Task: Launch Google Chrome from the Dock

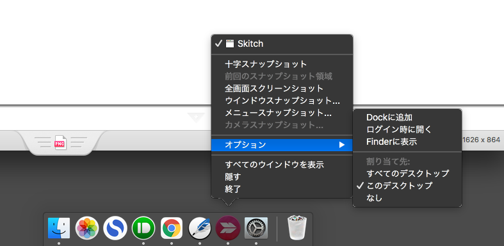Action: 172,228
